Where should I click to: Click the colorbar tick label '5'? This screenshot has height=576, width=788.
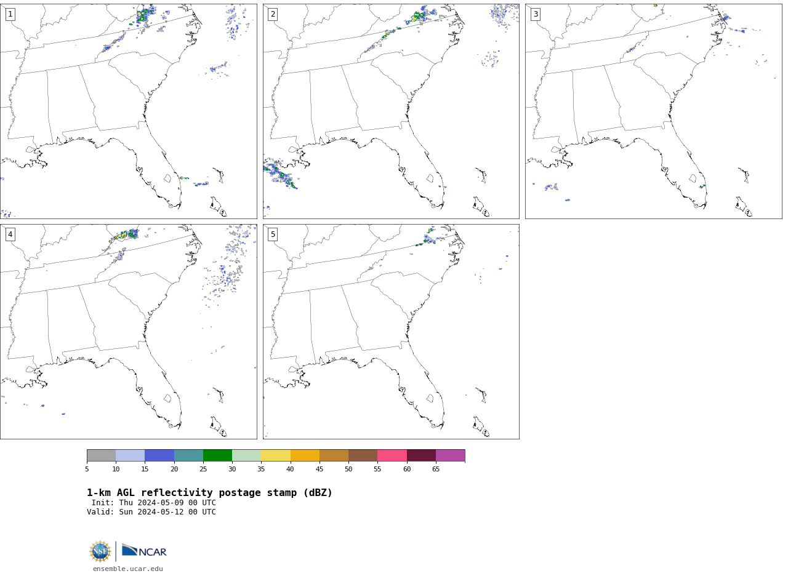[x=87, y=470]
